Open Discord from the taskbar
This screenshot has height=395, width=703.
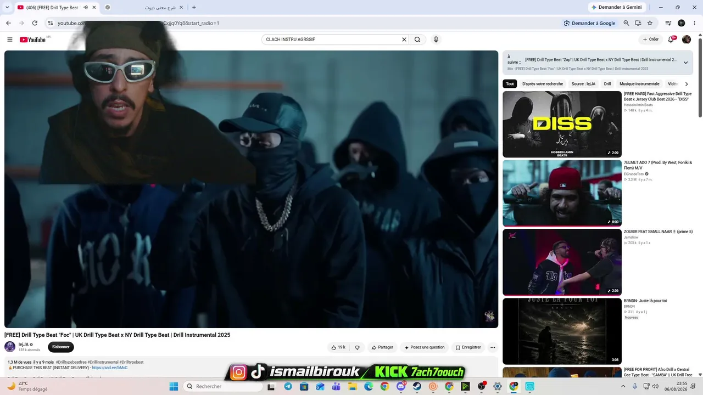pyautogui.click(x=401, y=386)
